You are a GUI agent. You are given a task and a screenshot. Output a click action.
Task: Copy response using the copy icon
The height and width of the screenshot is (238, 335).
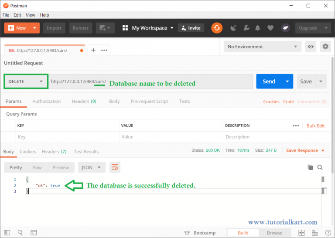[x=310, y=167]
